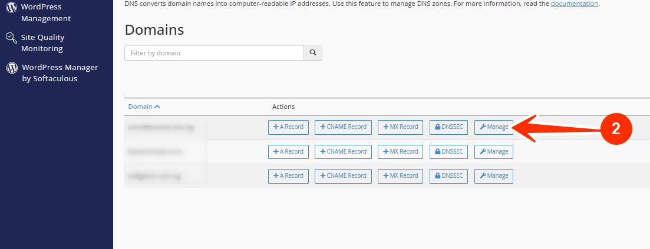Open DNSSEC for the second domain row

coord(448,152)
